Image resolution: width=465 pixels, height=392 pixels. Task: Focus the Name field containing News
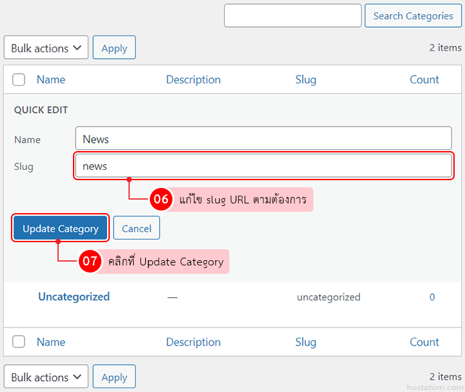pos(263,139)
